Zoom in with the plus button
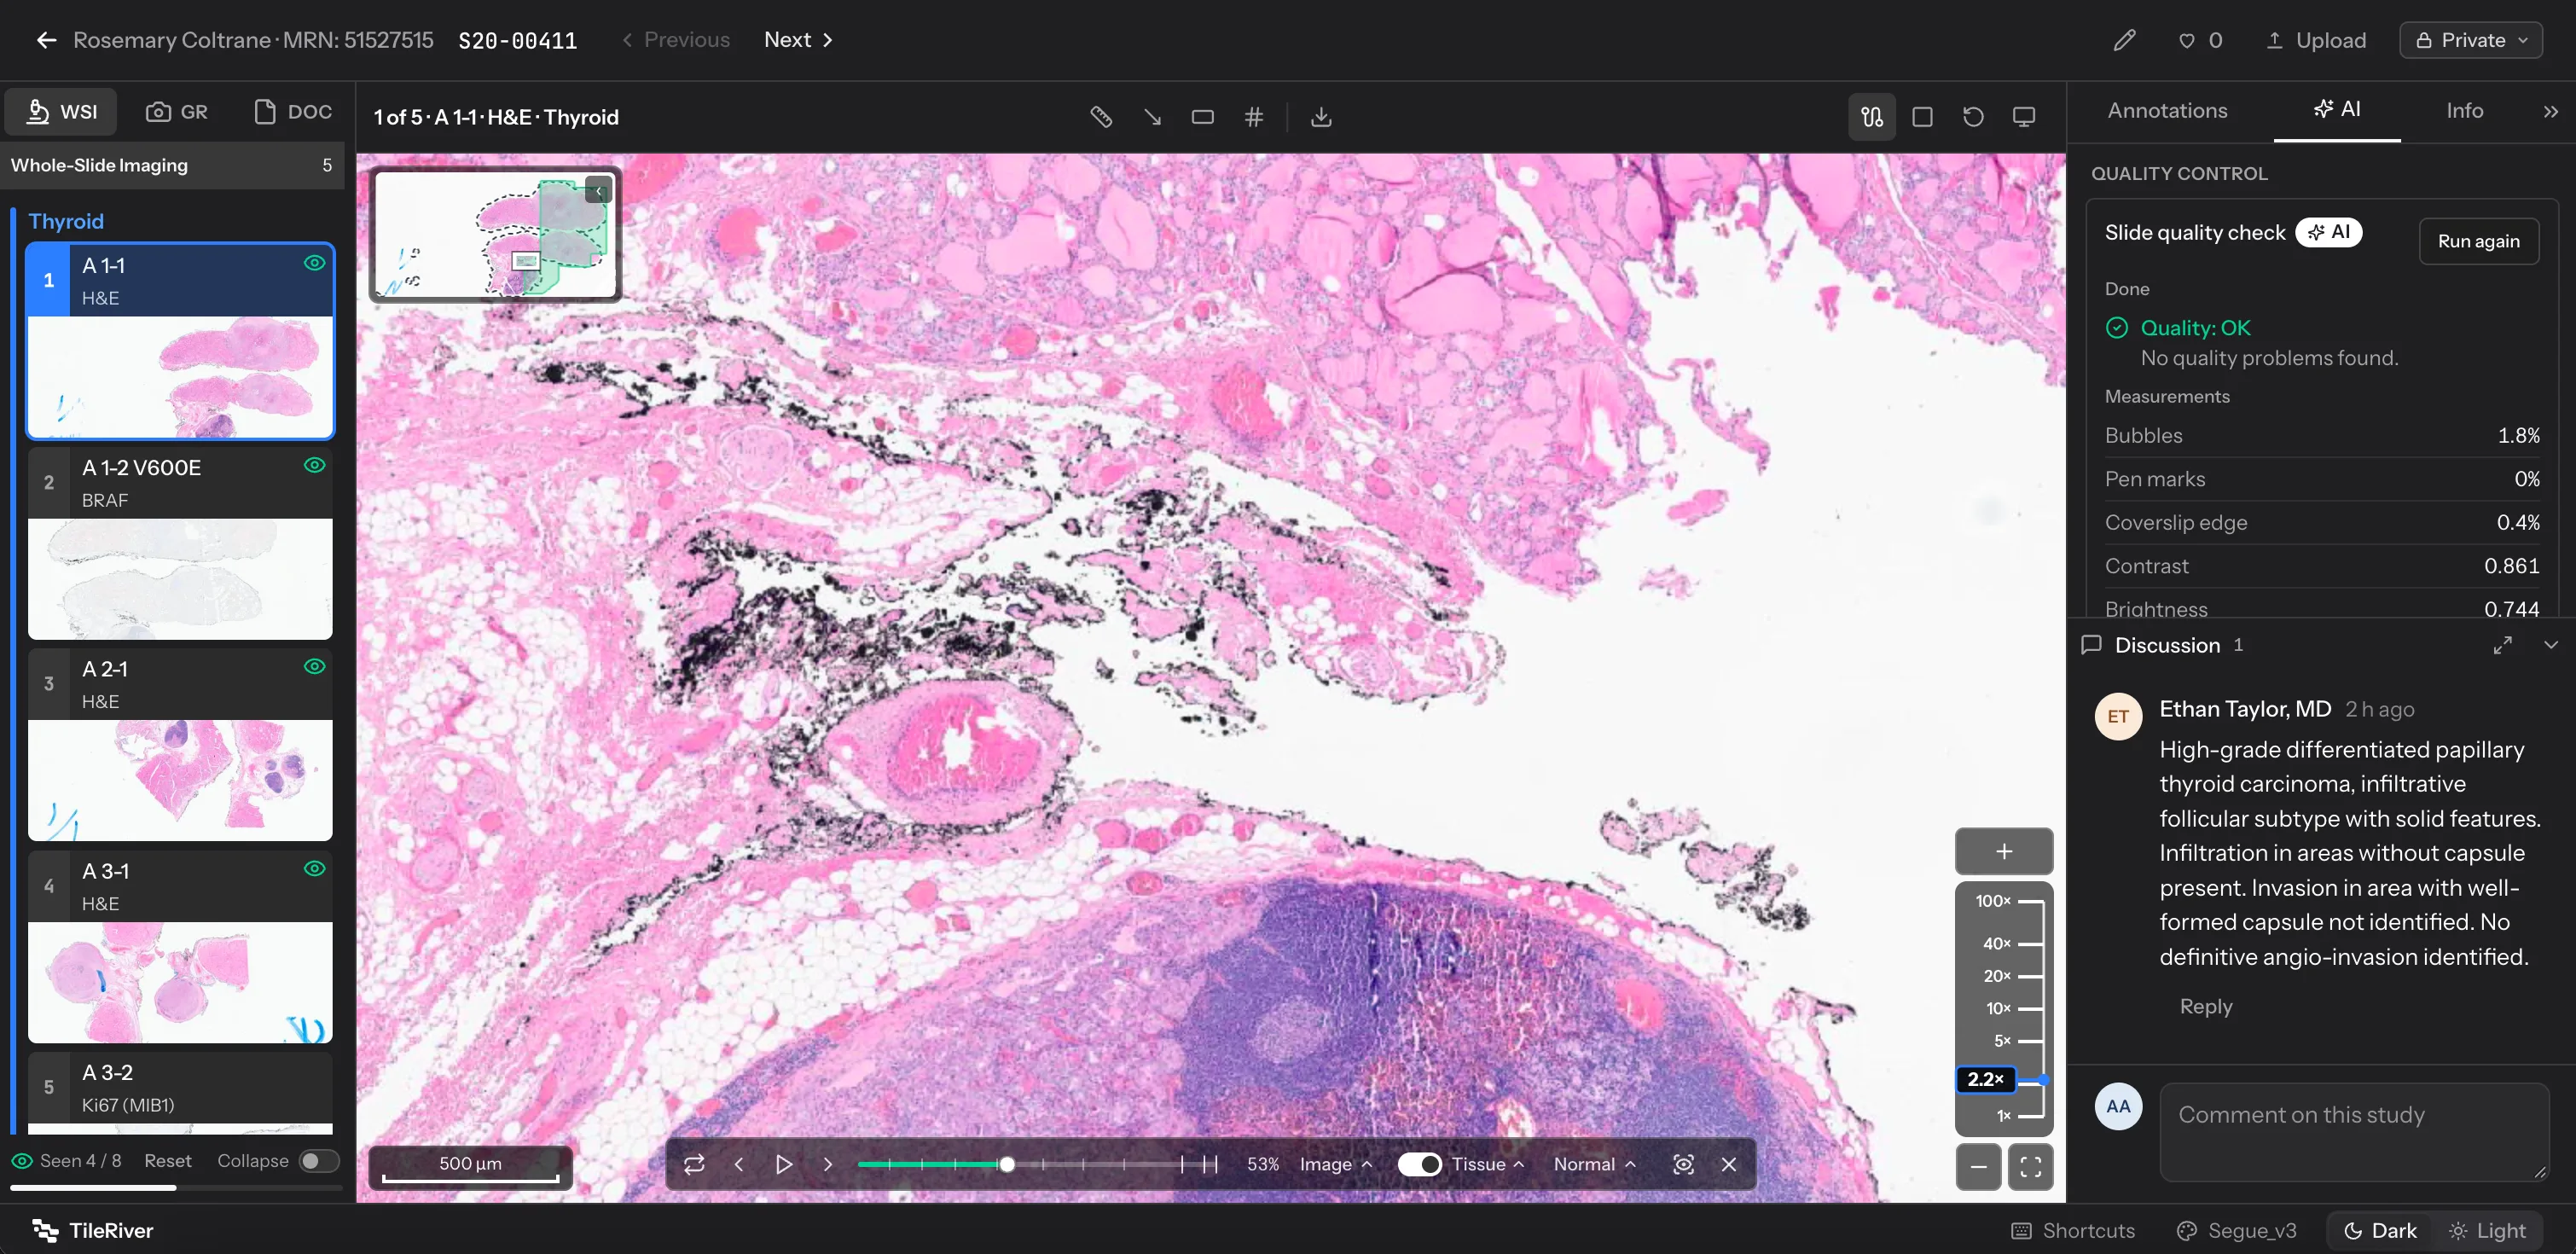 click(x=2004, y=851)
